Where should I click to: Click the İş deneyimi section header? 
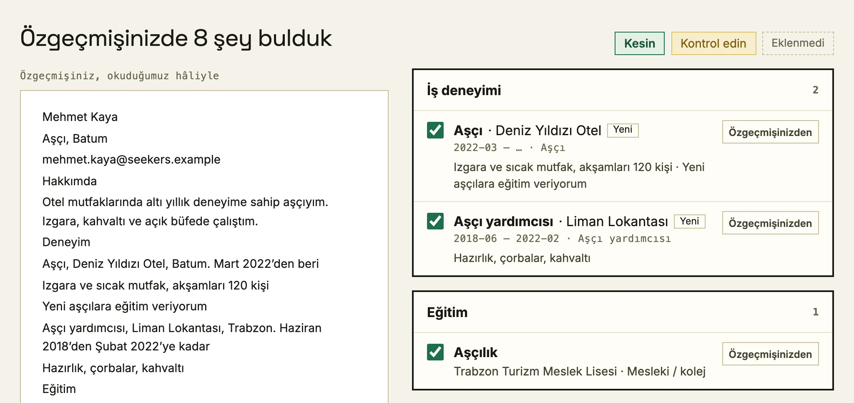(623, 90)
